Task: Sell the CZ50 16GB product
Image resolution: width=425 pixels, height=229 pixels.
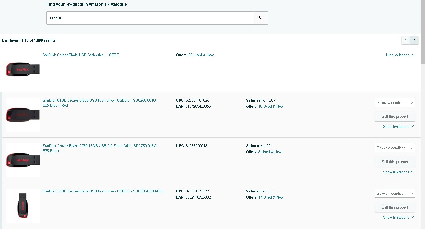Action: 395,162
